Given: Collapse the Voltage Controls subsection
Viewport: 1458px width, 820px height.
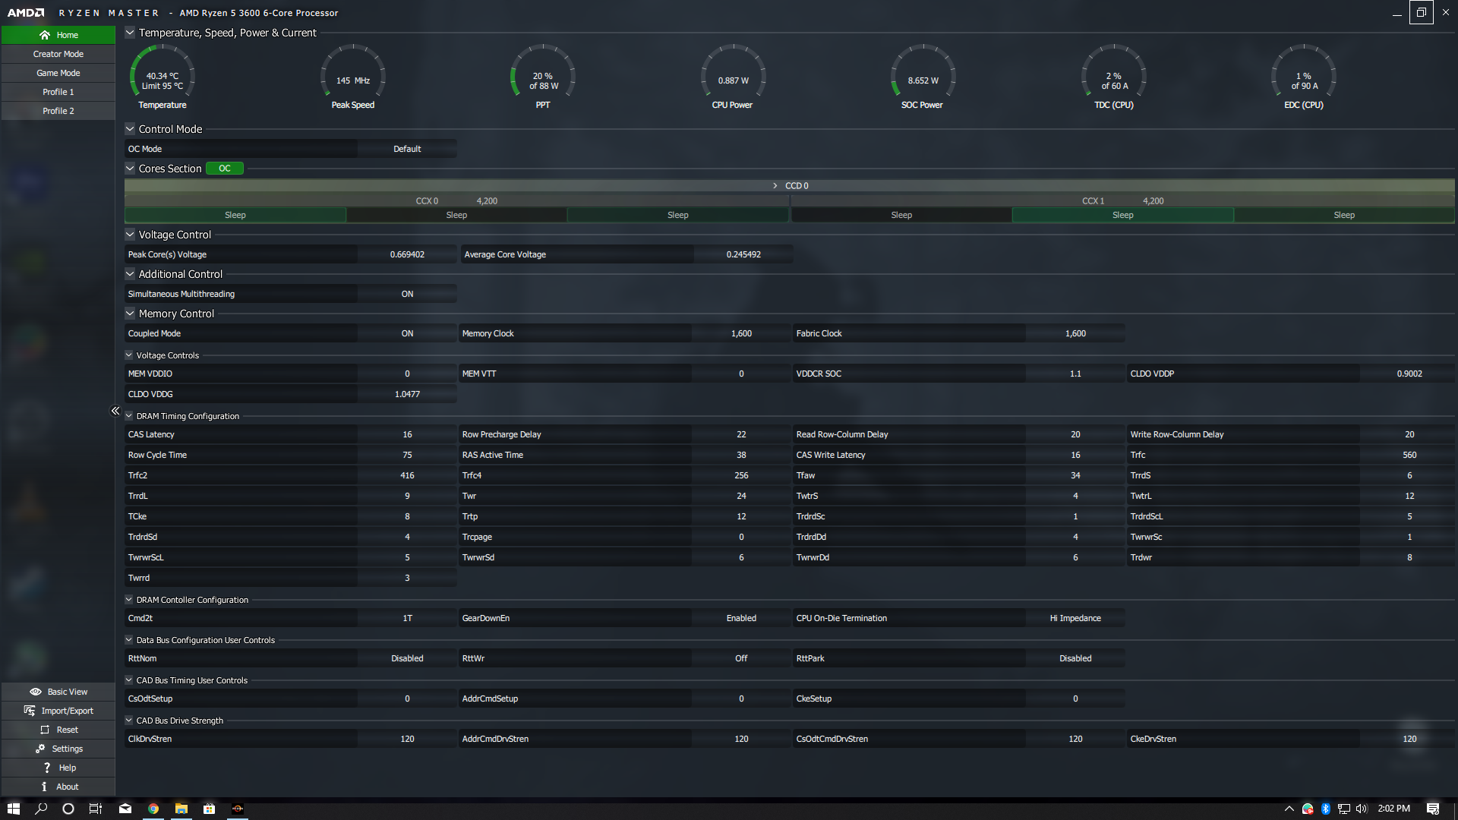Looking at the screenshot, I should (x=129, y=355).
